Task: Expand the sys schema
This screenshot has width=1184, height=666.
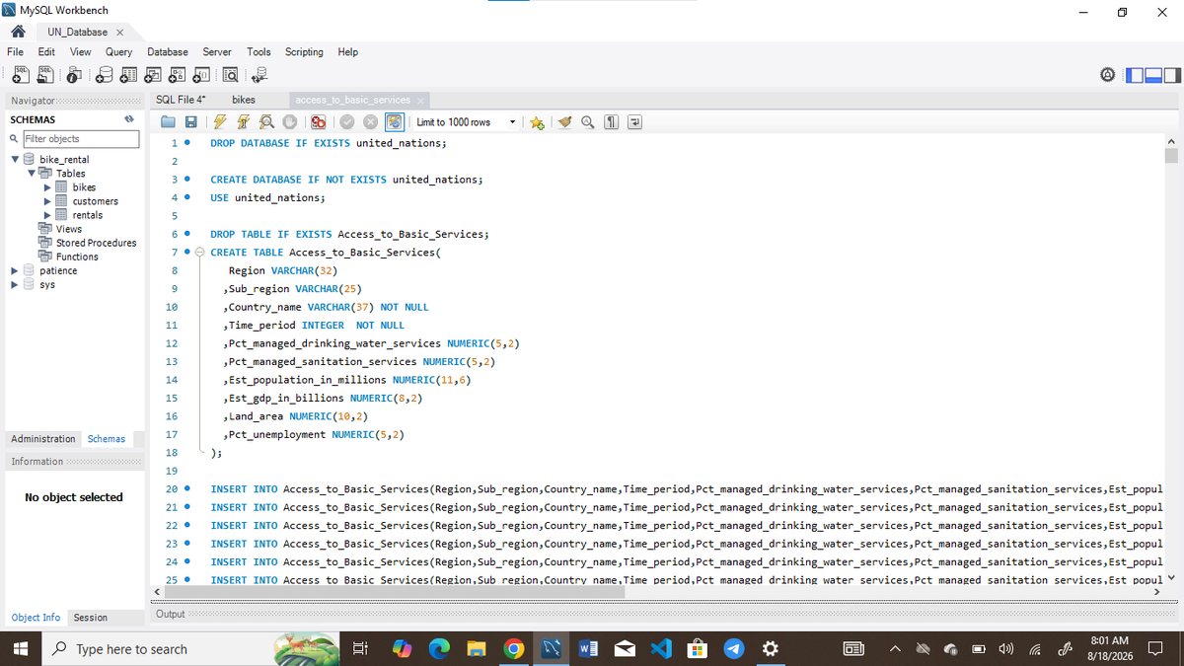Action: [15, 284]
